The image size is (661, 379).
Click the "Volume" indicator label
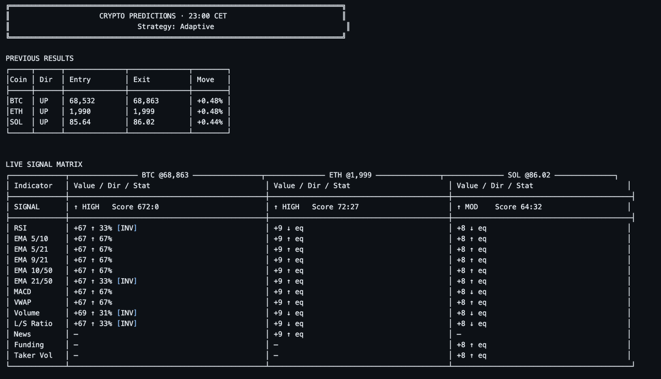27,313
